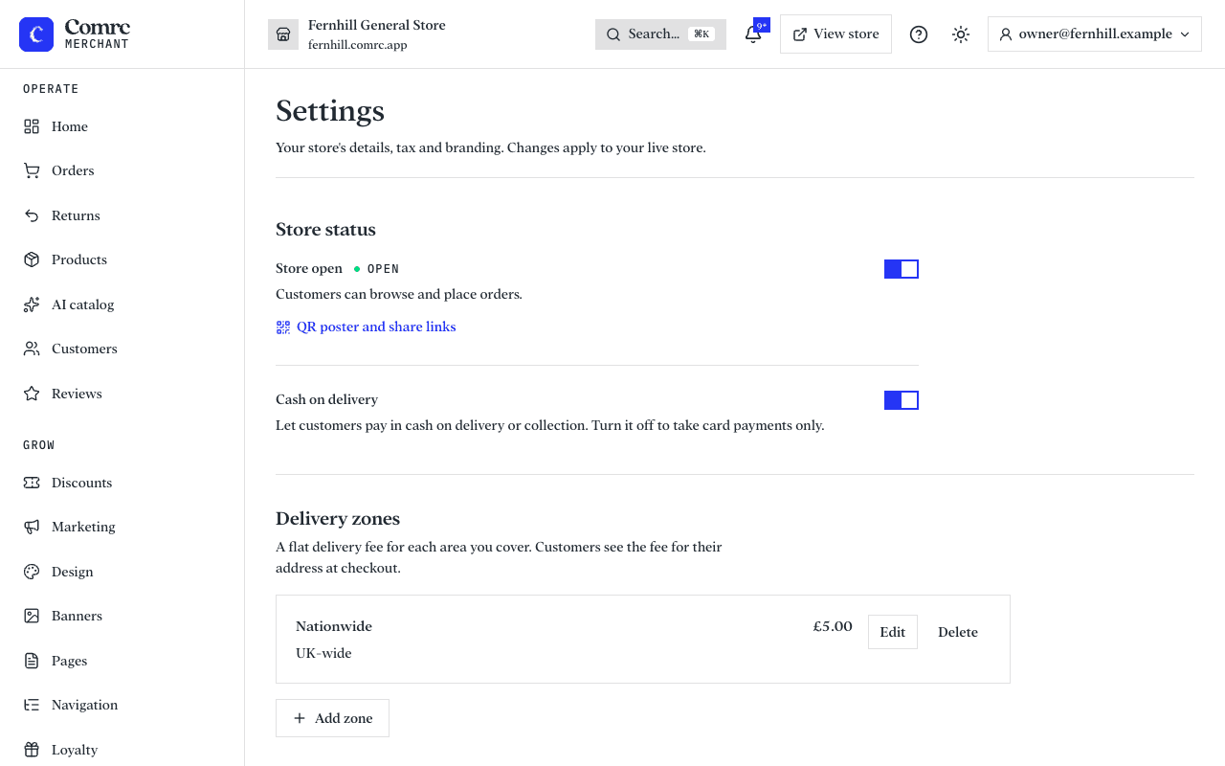
Task: Click the Products box icon
Action: (x=32, y=259)
